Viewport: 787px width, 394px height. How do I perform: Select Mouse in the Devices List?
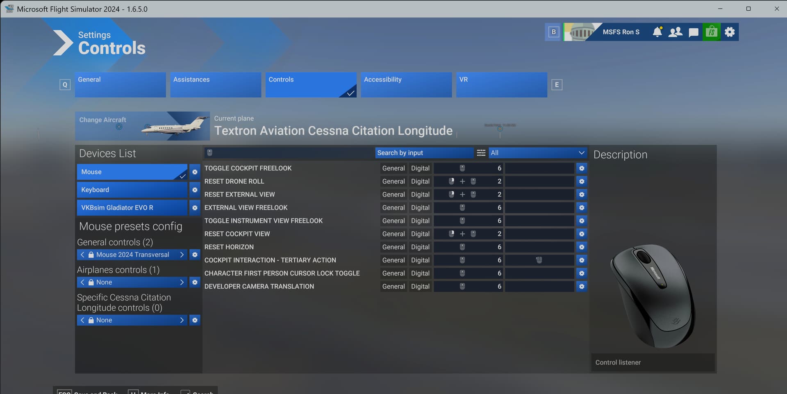[x=132, y=172]
